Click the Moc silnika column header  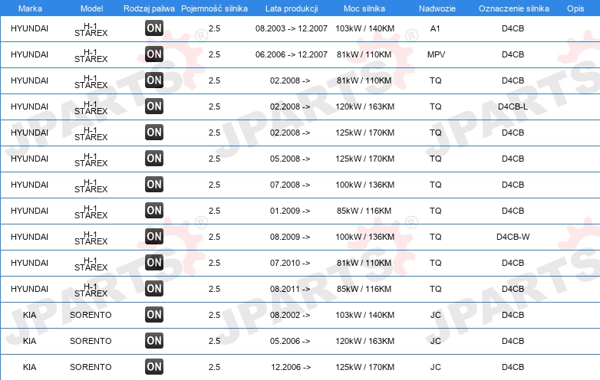[x=364, y=8]
